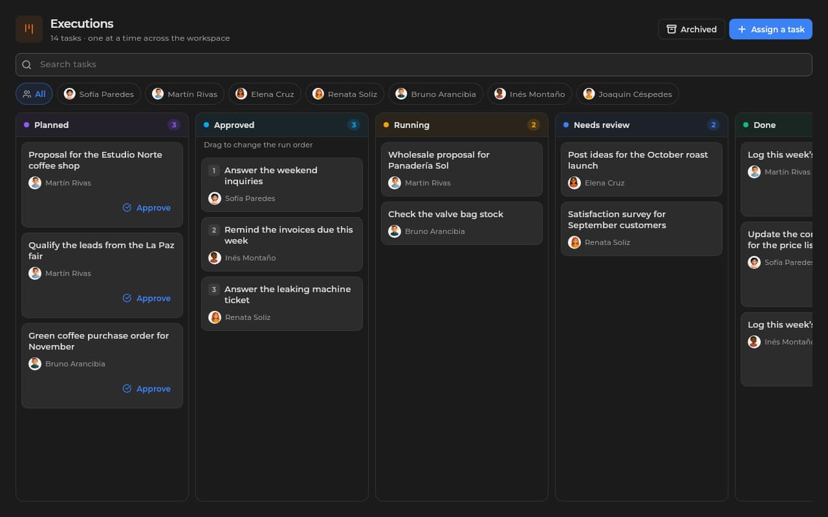Click run order number 2 badge
Screen dimensions: 828x517
[214, 230]
